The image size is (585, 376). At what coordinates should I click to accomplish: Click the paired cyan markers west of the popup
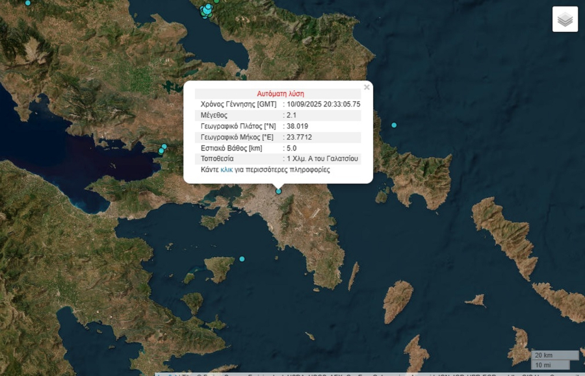[162, 149]
